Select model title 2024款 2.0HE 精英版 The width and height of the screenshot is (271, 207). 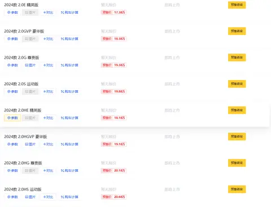[23, 110]
